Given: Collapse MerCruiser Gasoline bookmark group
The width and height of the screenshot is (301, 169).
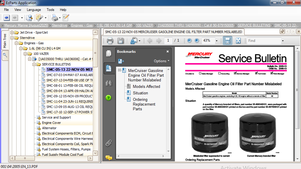Looking at the screenshot, I should 119,70.
